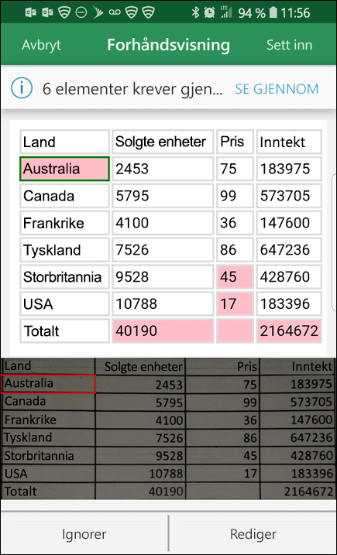This screenshot has height=555, width=337.
Task: Tap red-outlined Australia in scanned photo
Action: pyautogui.click(x=48, y=384)
